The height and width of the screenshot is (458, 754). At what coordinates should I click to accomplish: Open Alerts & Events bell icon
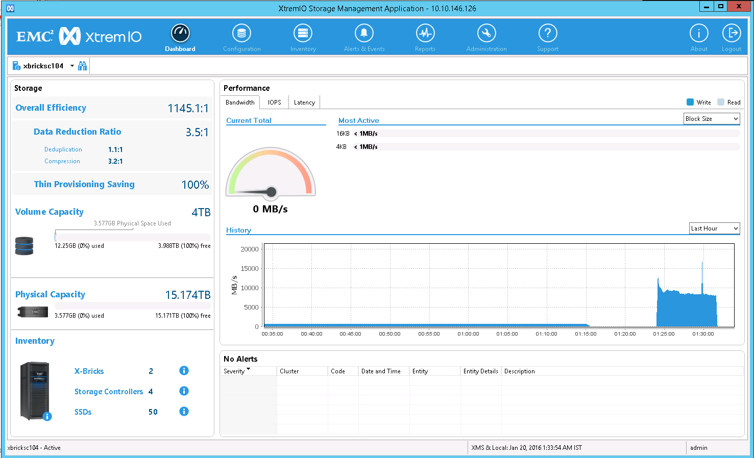(x=364, y=34)
